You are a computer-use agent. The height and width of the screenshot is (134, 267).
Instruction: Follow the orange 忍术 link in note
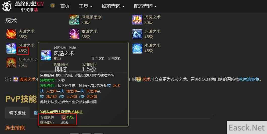point(146,79)
